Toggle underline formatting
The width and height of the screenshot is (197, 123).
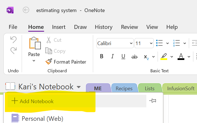click(123, 56)
